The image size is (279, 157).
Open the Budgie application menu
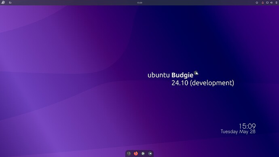3,2
